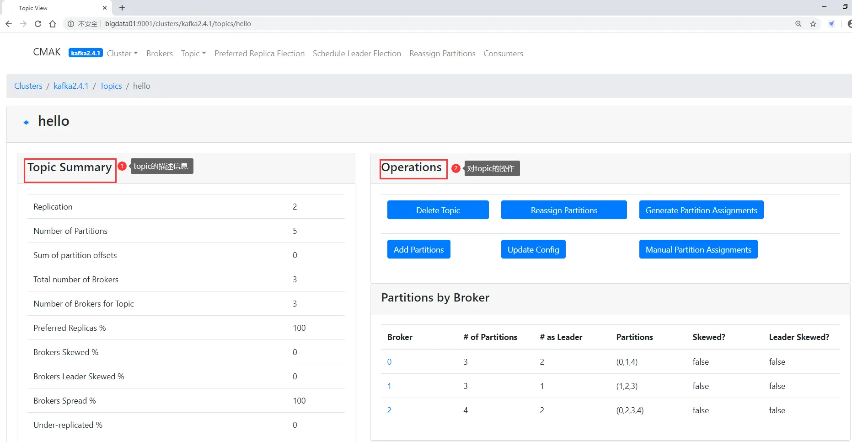
Task: Click the Partitions column header
Action: [635, 337]
